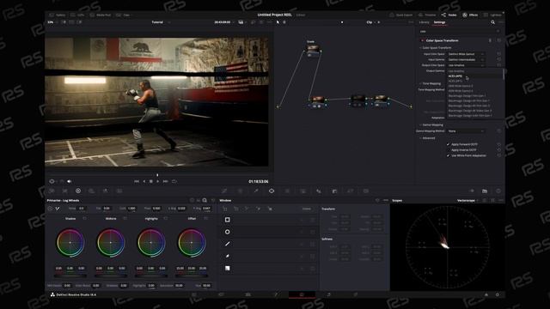Toggle viewer audio mute speaker

[69, 181]
